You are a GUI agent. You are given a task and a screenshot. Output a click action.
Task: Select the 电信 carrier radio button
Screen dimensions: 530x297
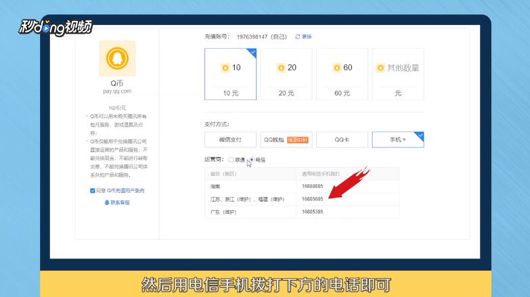252,160
